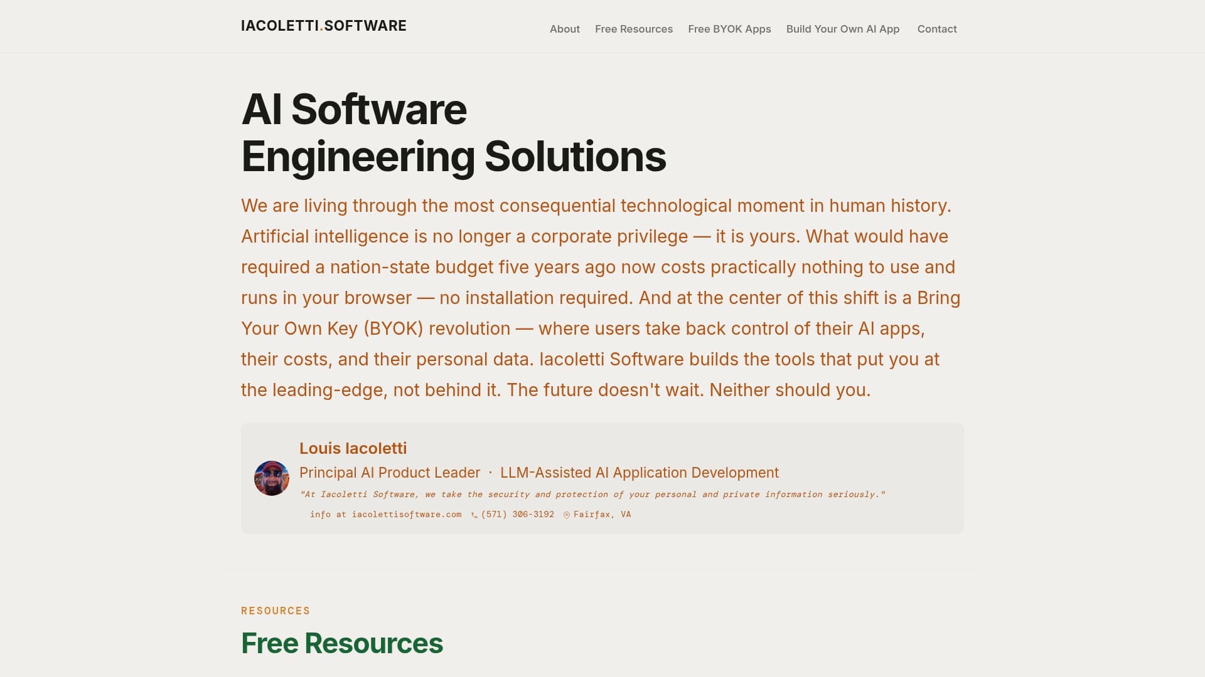Click the LLM-Assisted AI Application Development label
This screenshot has width=1205, height=677.
pos(640,473)
